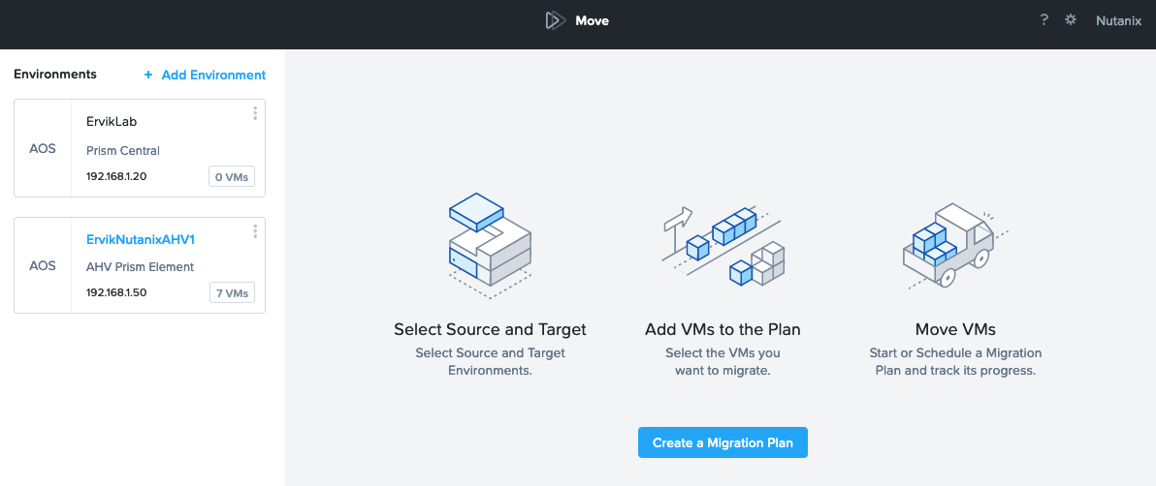Open the Nutanix user menu
Viewport: 1156px width, 486px height.
tap(1118, 20)
